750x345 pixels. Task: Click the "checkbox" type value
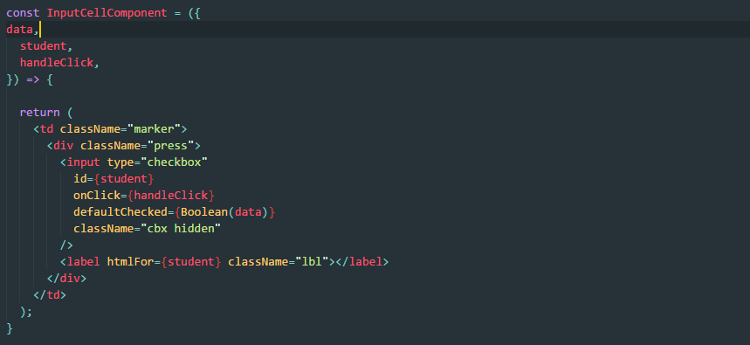coord(174,162)
